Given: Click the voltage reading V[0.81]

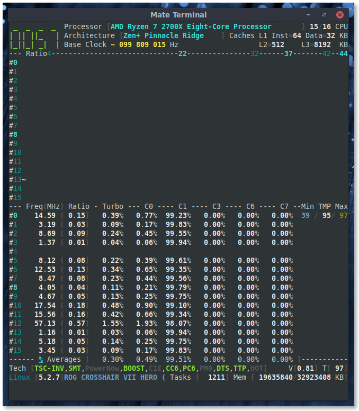Looking at the screenshot, I should click(x=303, y=368).
